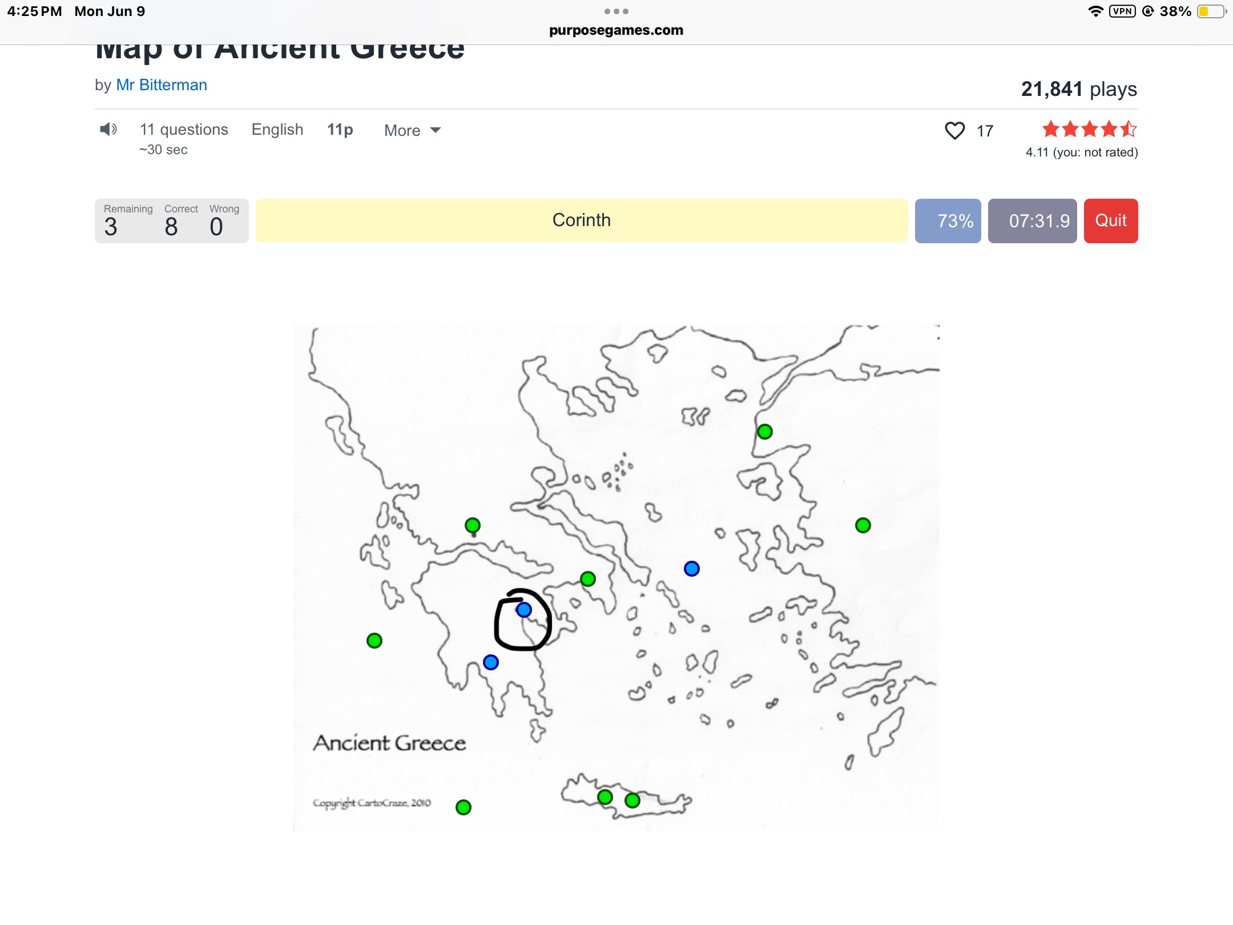
Task: Click the 11 questions label
Action: click(184, 130)
